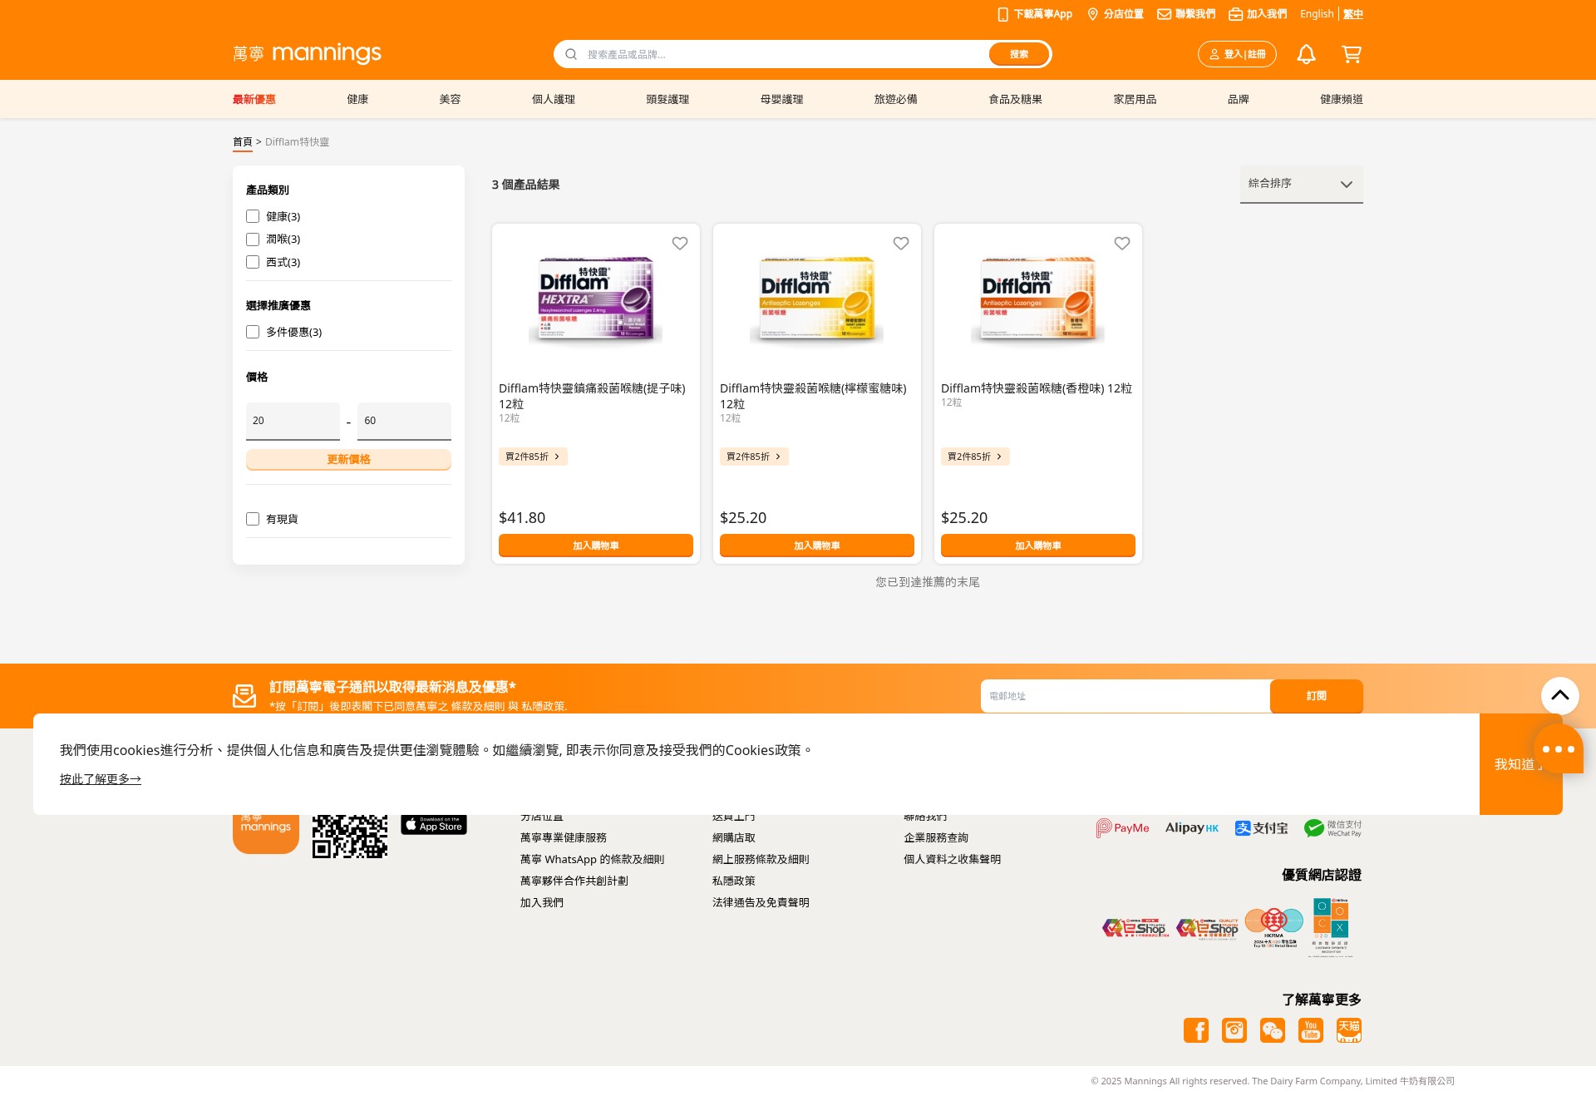
Task: Open the 食品及糖果 menu
Action: [x=1015, y=99]
